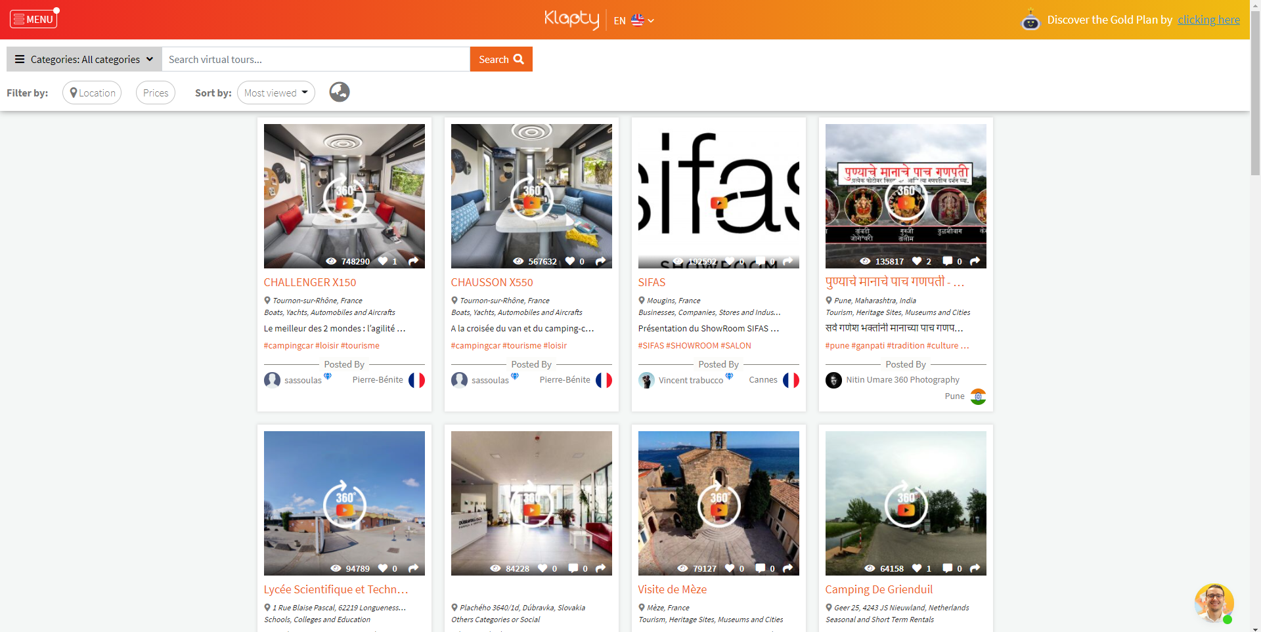Open the Camping De Grienduil title link
The width and height of the screenshot is (1261, 632).
[879, 589]
